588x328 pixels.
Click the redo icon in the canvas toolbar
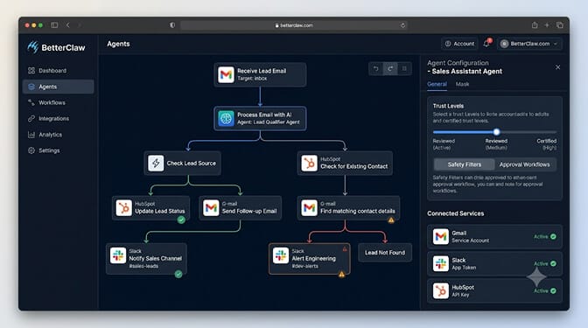[390, 68]
